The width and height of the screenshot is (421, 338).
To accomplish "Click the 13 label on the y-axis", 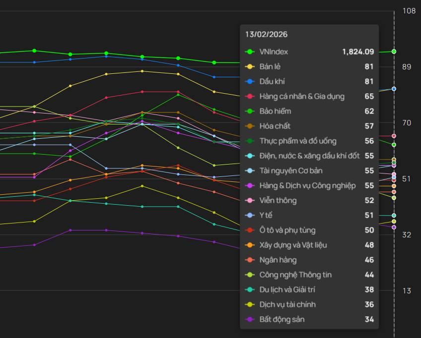I will (x=407, y=290).
